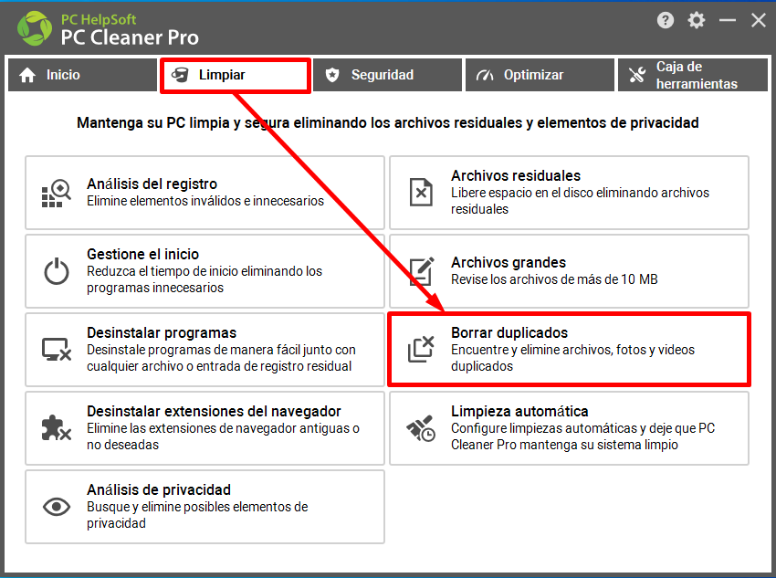776x578 pixels.
Task: Click the Borrar duplicados copy icon
Action: pyautogui.click(x=421, y=349)
